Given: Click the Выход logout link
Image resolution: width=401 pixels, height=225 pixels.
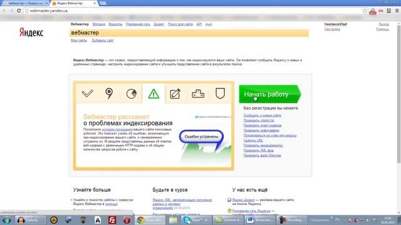Looking at the screenshot, I should (x=383, y=24).
